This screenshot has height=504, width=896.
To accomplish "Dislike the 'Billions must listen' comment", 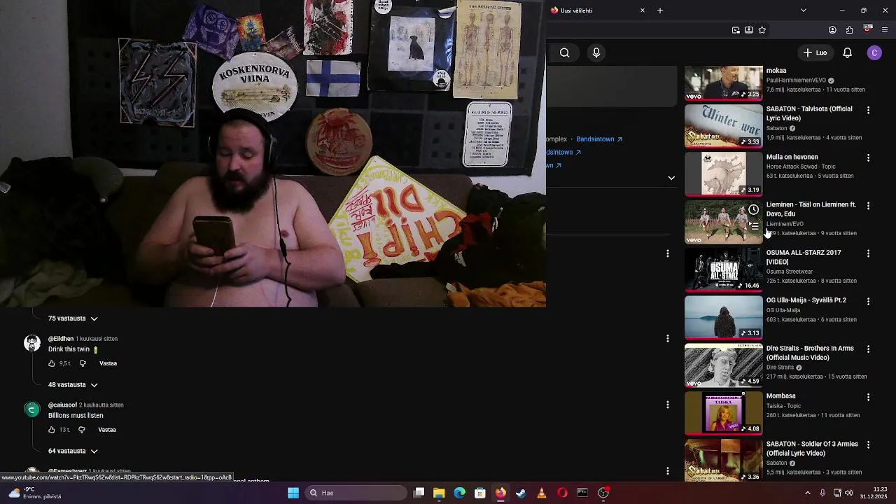I will pyautogui.click(x=82, y=430).
